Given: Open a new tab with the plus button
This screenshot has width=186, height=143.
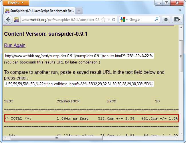Looking at the screenshot, I should pyautogui.click(x=79, y=11).
